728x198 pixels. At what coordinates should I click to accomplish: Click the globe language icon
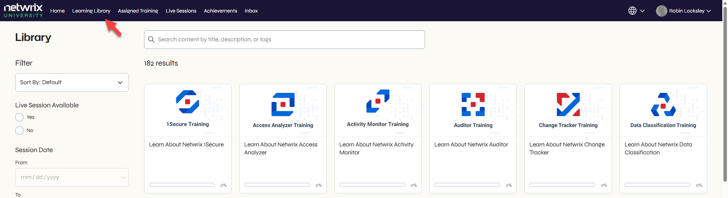pos(632,11)
